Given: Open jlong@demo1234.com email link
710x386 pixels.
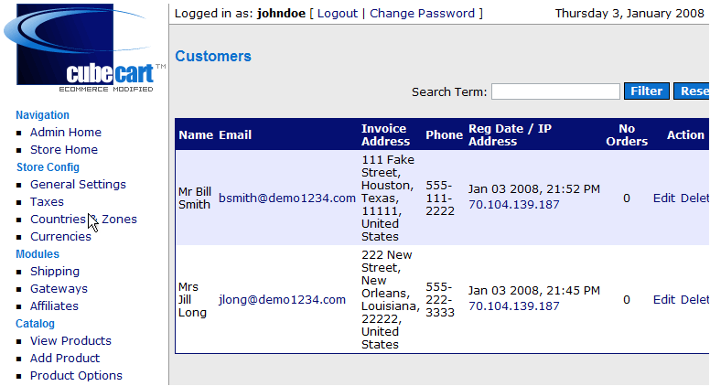Looking at the screenshot, I should 282,300.
